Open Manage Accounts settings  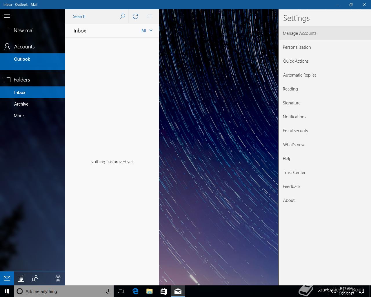click(x=299, y=33)
